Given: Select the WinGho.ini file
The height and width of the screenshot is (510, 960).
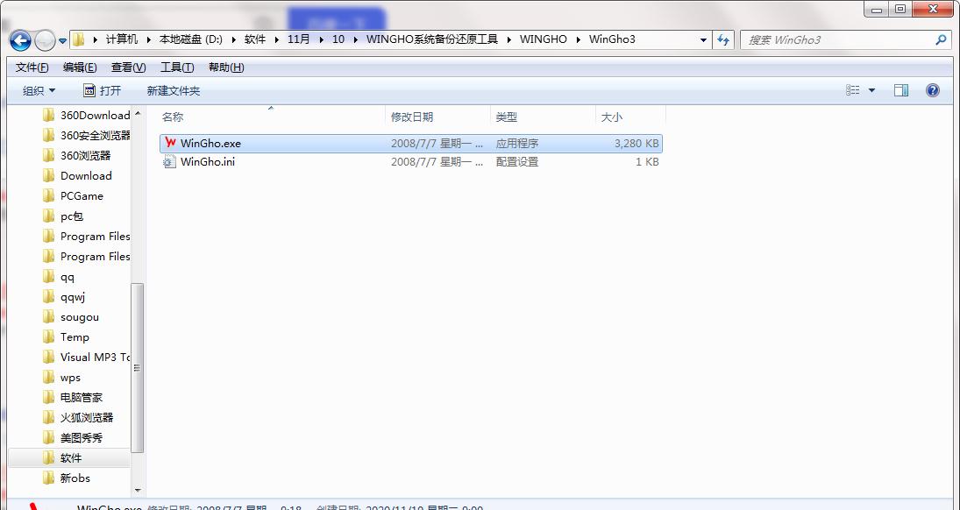Looking at the screenshot, I should point(411,161).
